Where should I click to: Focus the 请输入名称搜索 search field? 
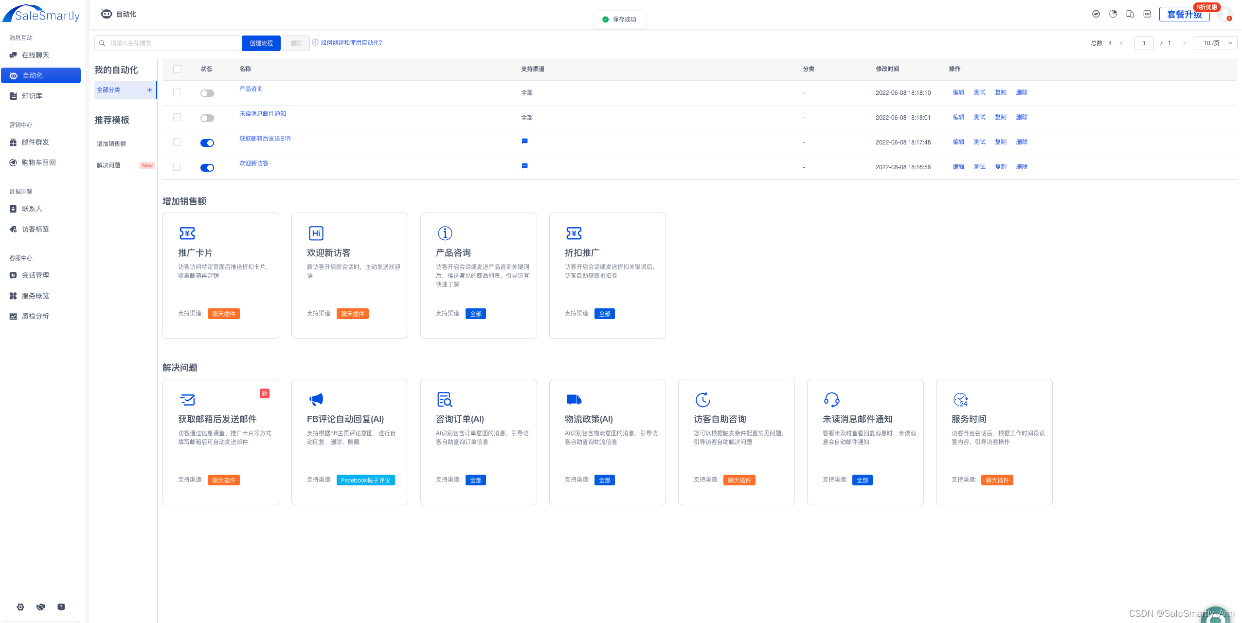[167, 43]
